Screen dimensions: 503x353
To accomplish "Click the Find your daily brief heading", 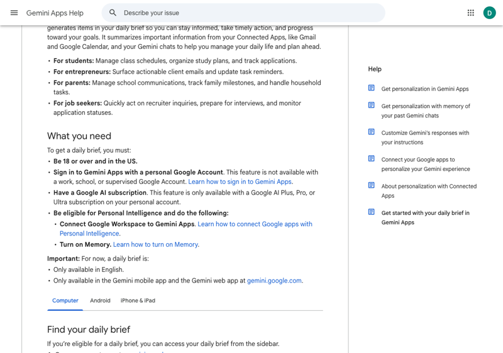I will point(89,329).
